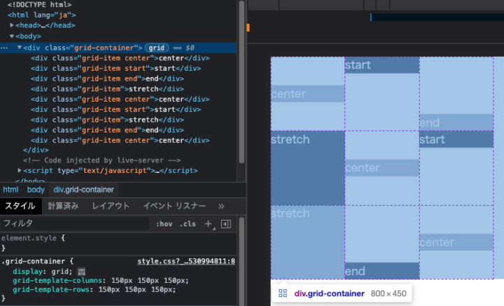Click the bottom end item in preview
504x306 pixels.
[x=382, y=271]
